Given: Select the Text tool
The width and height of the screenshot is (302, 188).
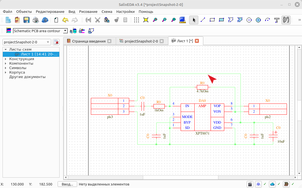Looking at the screenshot, I should 277,20.
